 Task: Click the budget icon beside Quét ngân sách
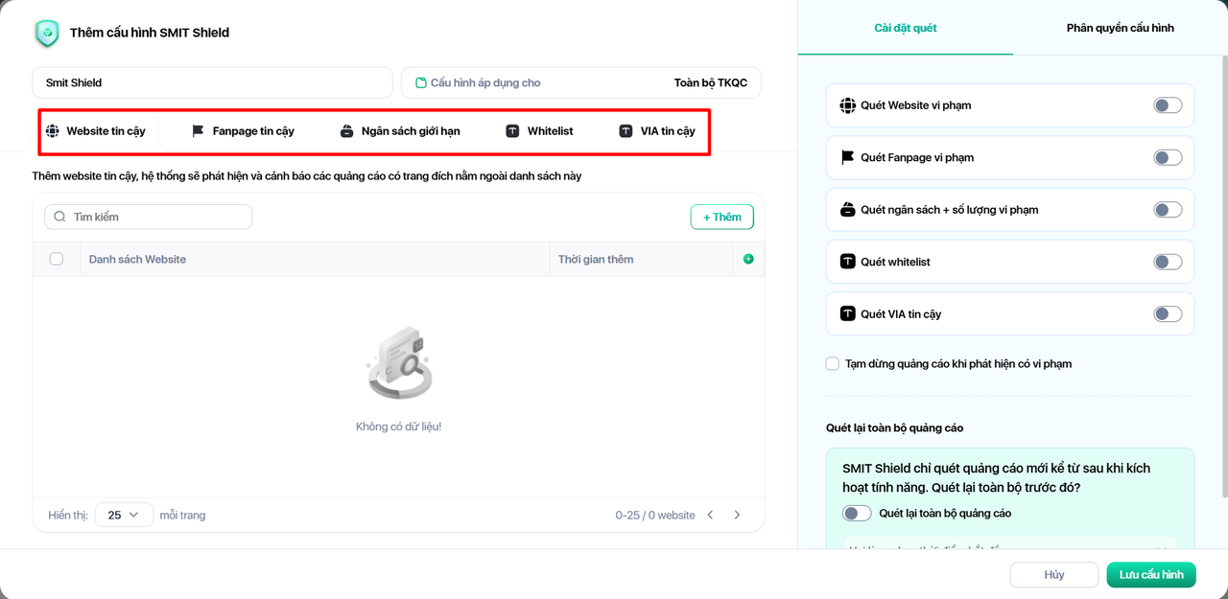(847, 210)
